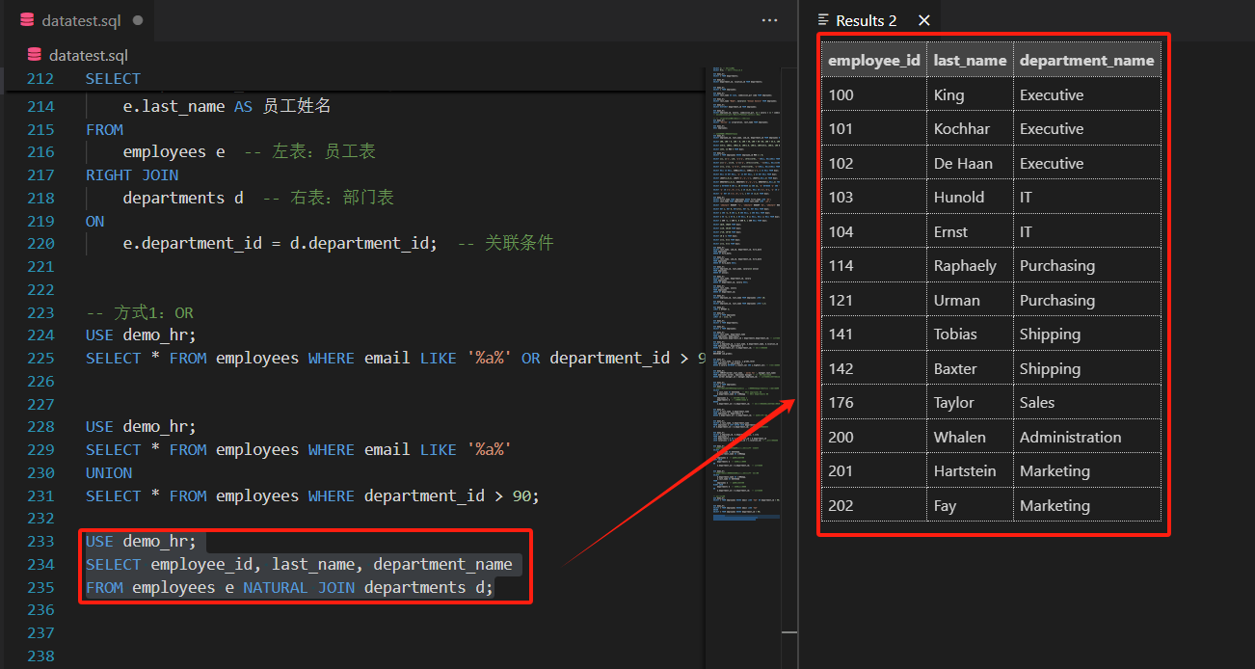Select the Urman last name cell
Screen dimensions: 1255x669
pos(971,300)
